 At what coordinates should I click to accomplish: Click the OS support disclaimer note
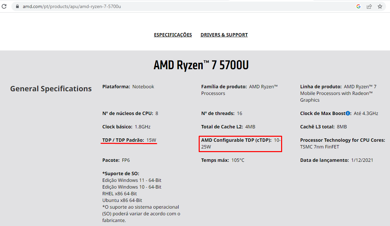pyautogui.click(x=141, y=214)
